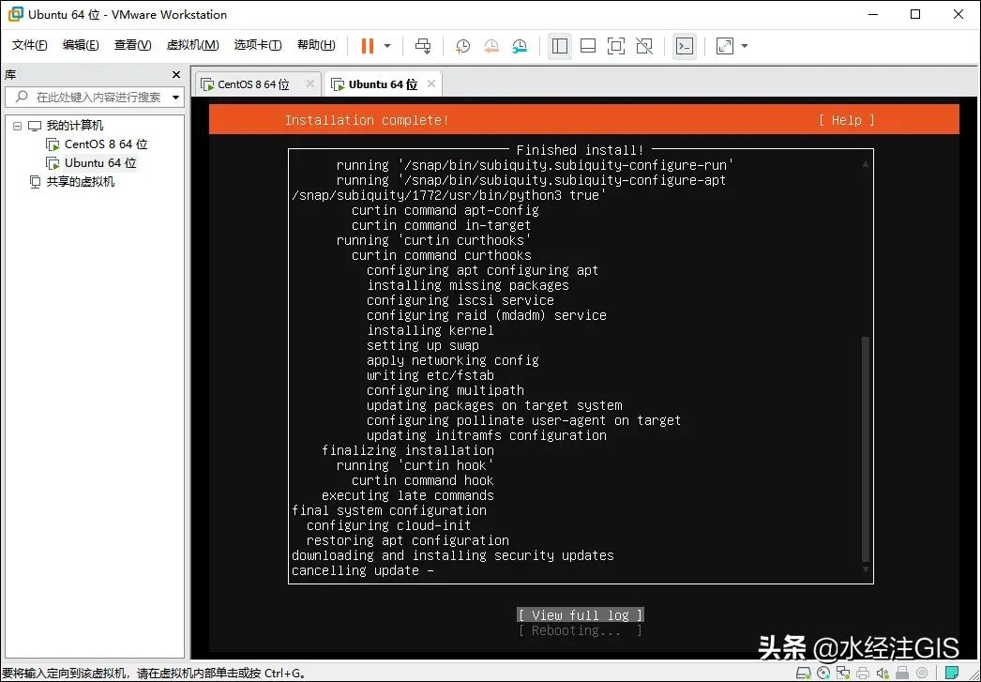The height and width of the screenshot is (682, 981).
Task: Open the full screen mode dropdown
Action: coord(744,45)
